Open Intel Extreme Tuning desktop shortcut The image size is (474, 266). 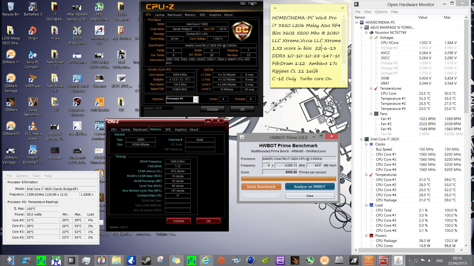click(x=33, y=155)
